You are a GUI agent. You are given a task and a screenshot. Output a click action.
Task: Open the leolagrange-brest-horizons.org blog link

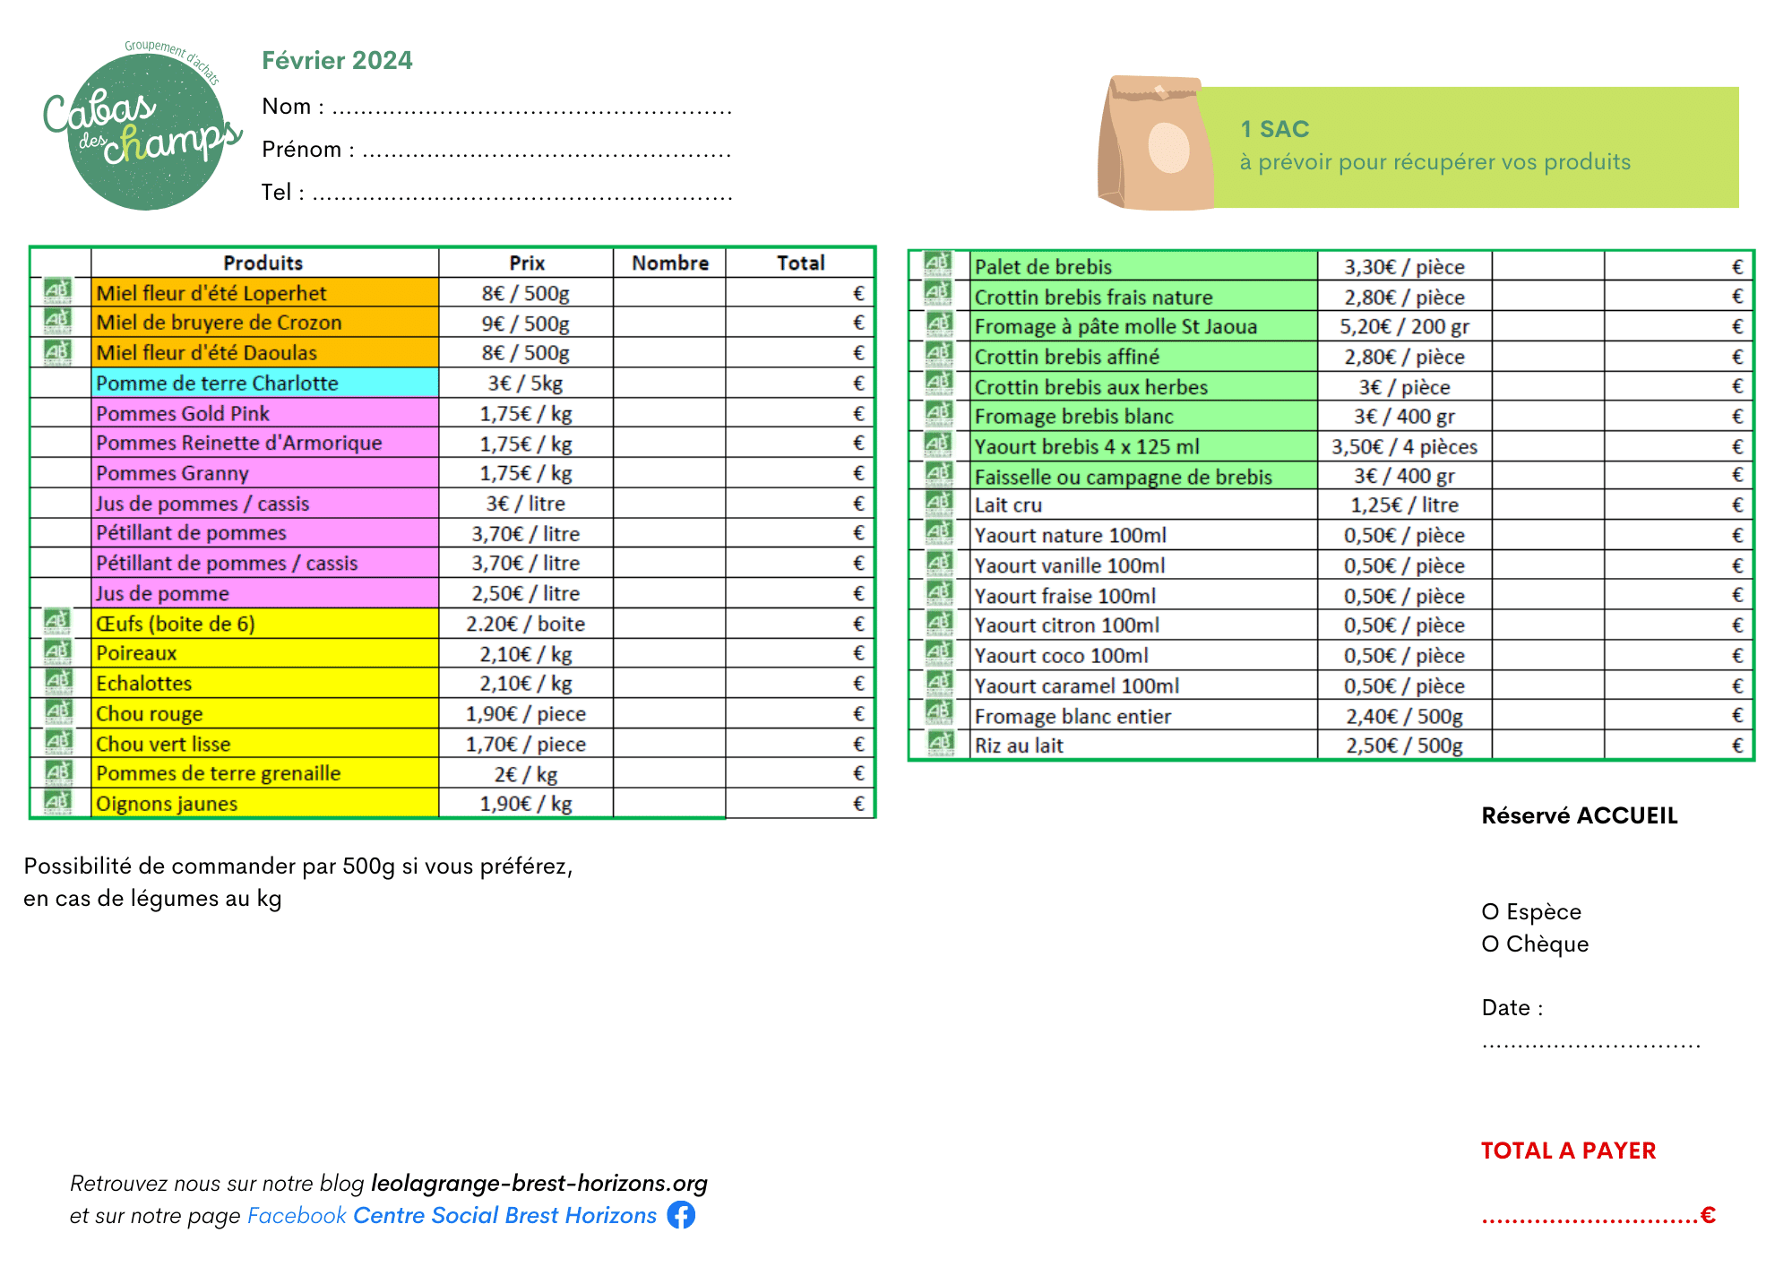(538, 1183)
